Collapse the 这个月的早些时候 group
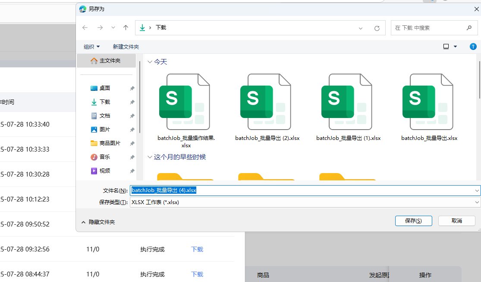This screenshot has height=282, width=481. 150,157
